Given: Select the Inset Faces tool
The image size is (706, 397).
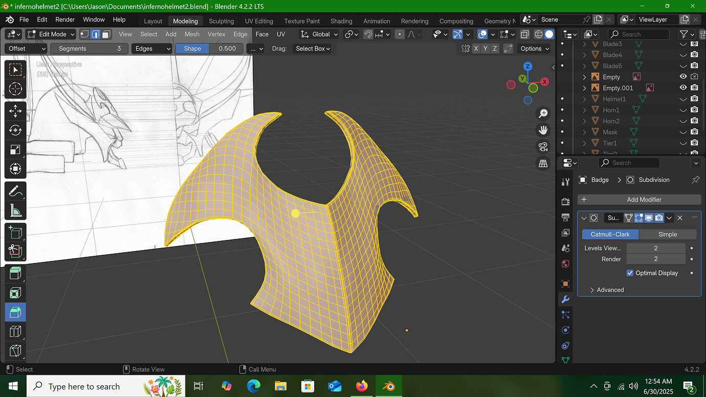Looking at the screenshot, I should (x=15, y=293).
